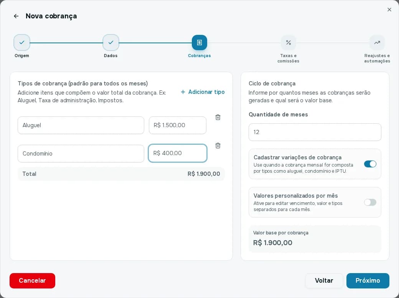Click the red Cancelar button

coord(32,281)
